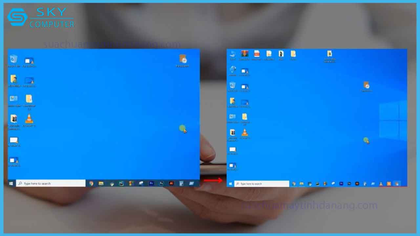Launch VLC media player on the left desktop
The image size is (420, 236).
coord(29,119)
